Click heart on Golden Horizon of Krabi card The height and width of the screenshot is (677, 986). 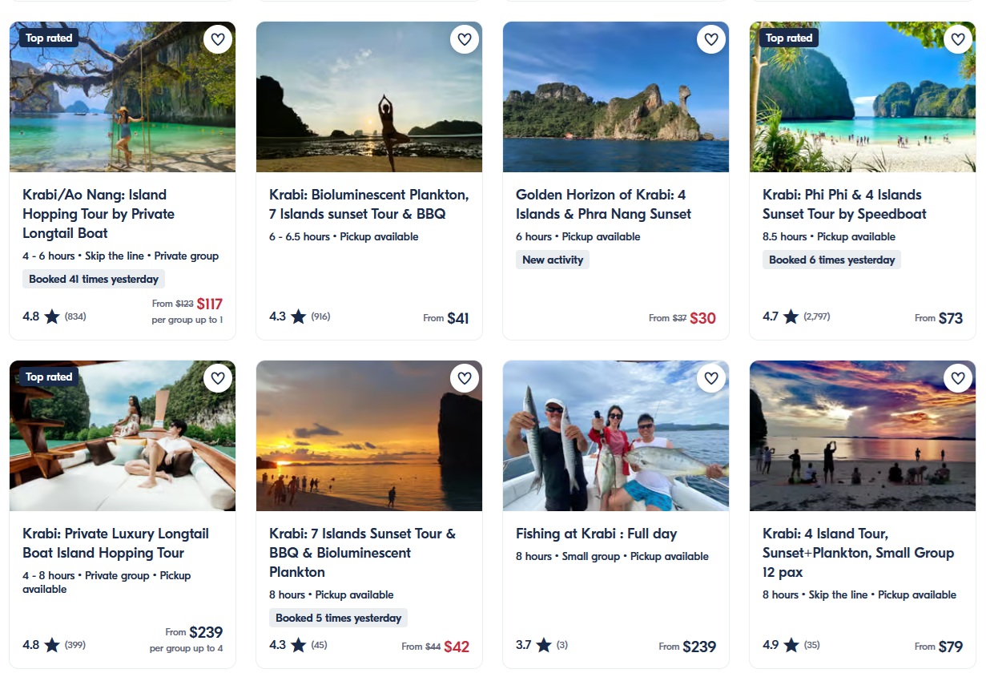711,39
